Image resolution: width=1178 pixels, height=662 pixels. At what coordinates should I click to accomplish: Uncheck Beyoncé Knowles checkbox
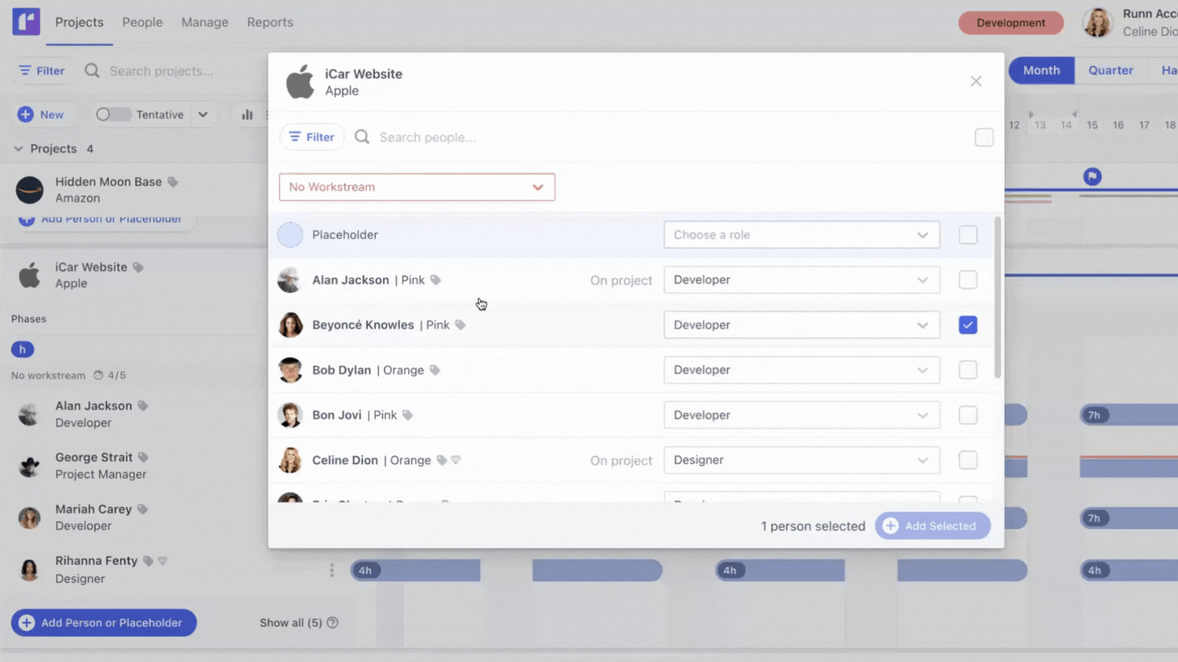(968, 325)
